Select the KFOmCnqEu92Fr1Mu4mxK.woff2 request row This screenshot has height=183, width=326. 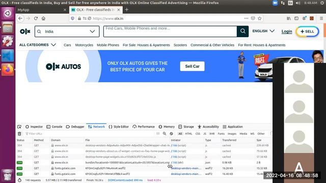point(144,168)
